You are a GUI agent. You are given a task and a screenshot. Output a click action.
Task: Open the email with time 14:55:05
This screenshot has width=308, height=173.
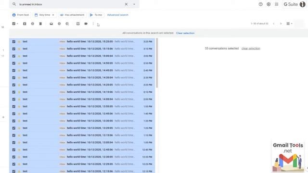tap(82, 63)
